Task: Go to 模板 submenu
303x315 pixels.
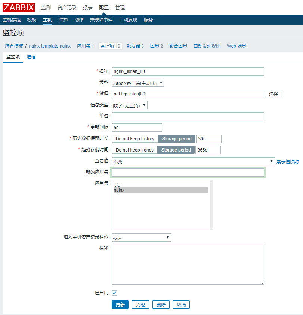Action: 32,20
